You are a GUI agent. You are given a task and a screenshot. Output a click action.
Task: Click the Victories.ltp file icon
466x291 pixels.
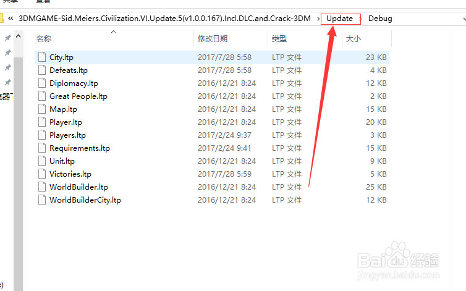coord(42,174)
